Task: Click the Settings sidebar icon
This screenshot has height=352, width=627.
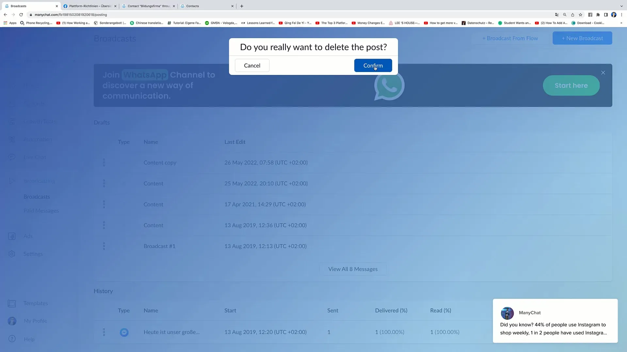Action: [12, 254]
